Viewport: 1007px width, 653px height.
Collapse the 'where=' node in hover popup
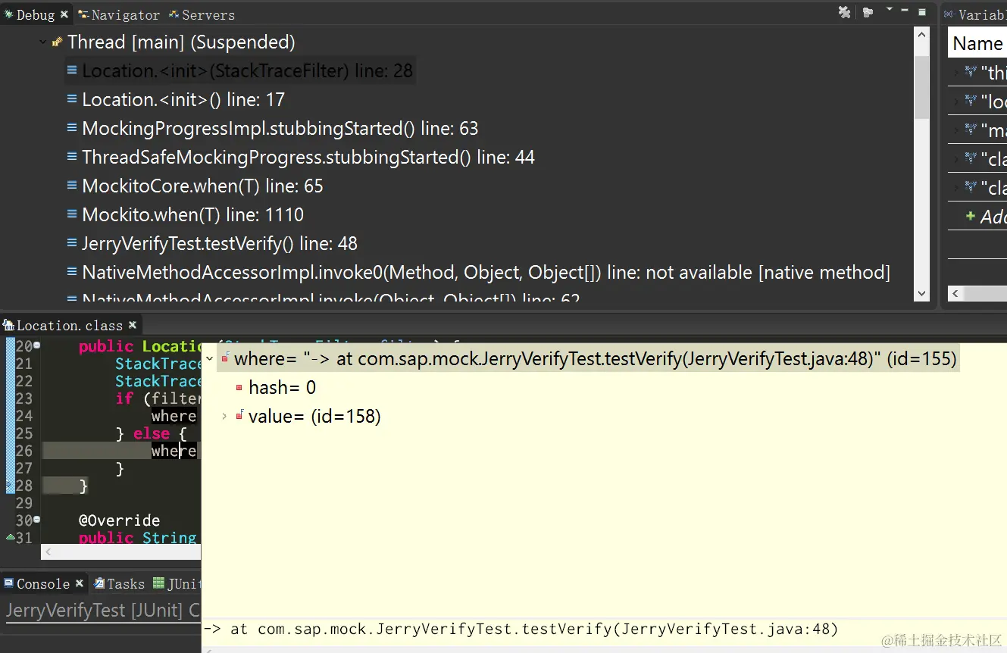(x=210, y=358)
